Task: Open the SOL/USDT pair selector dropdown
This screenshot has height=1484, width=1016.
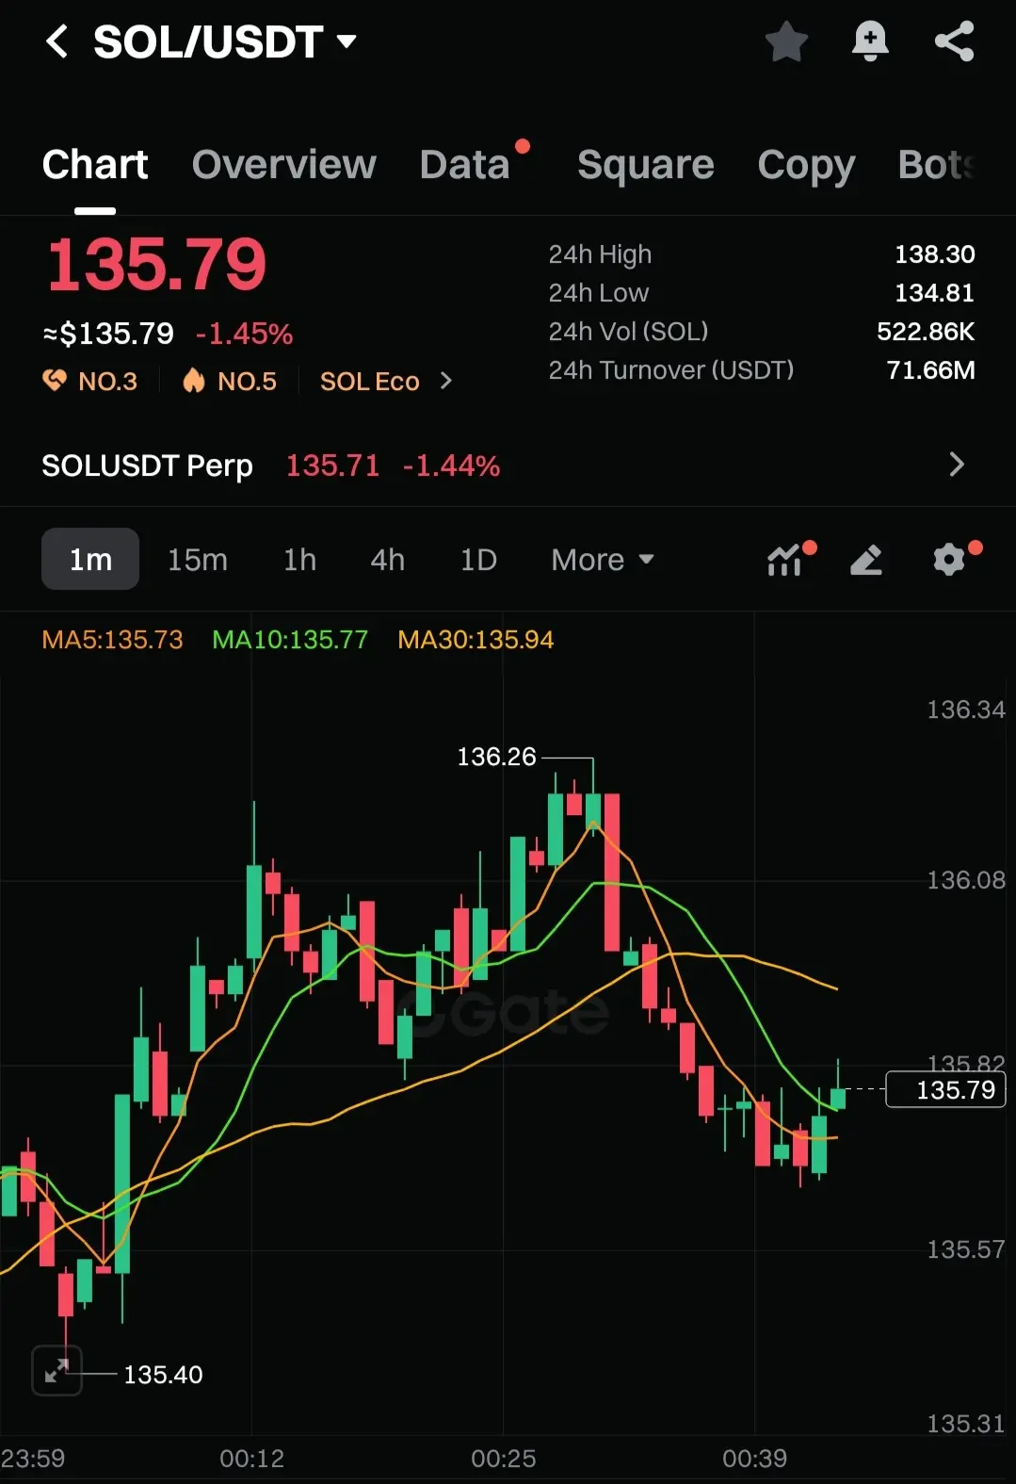Action: coord(225,41)
